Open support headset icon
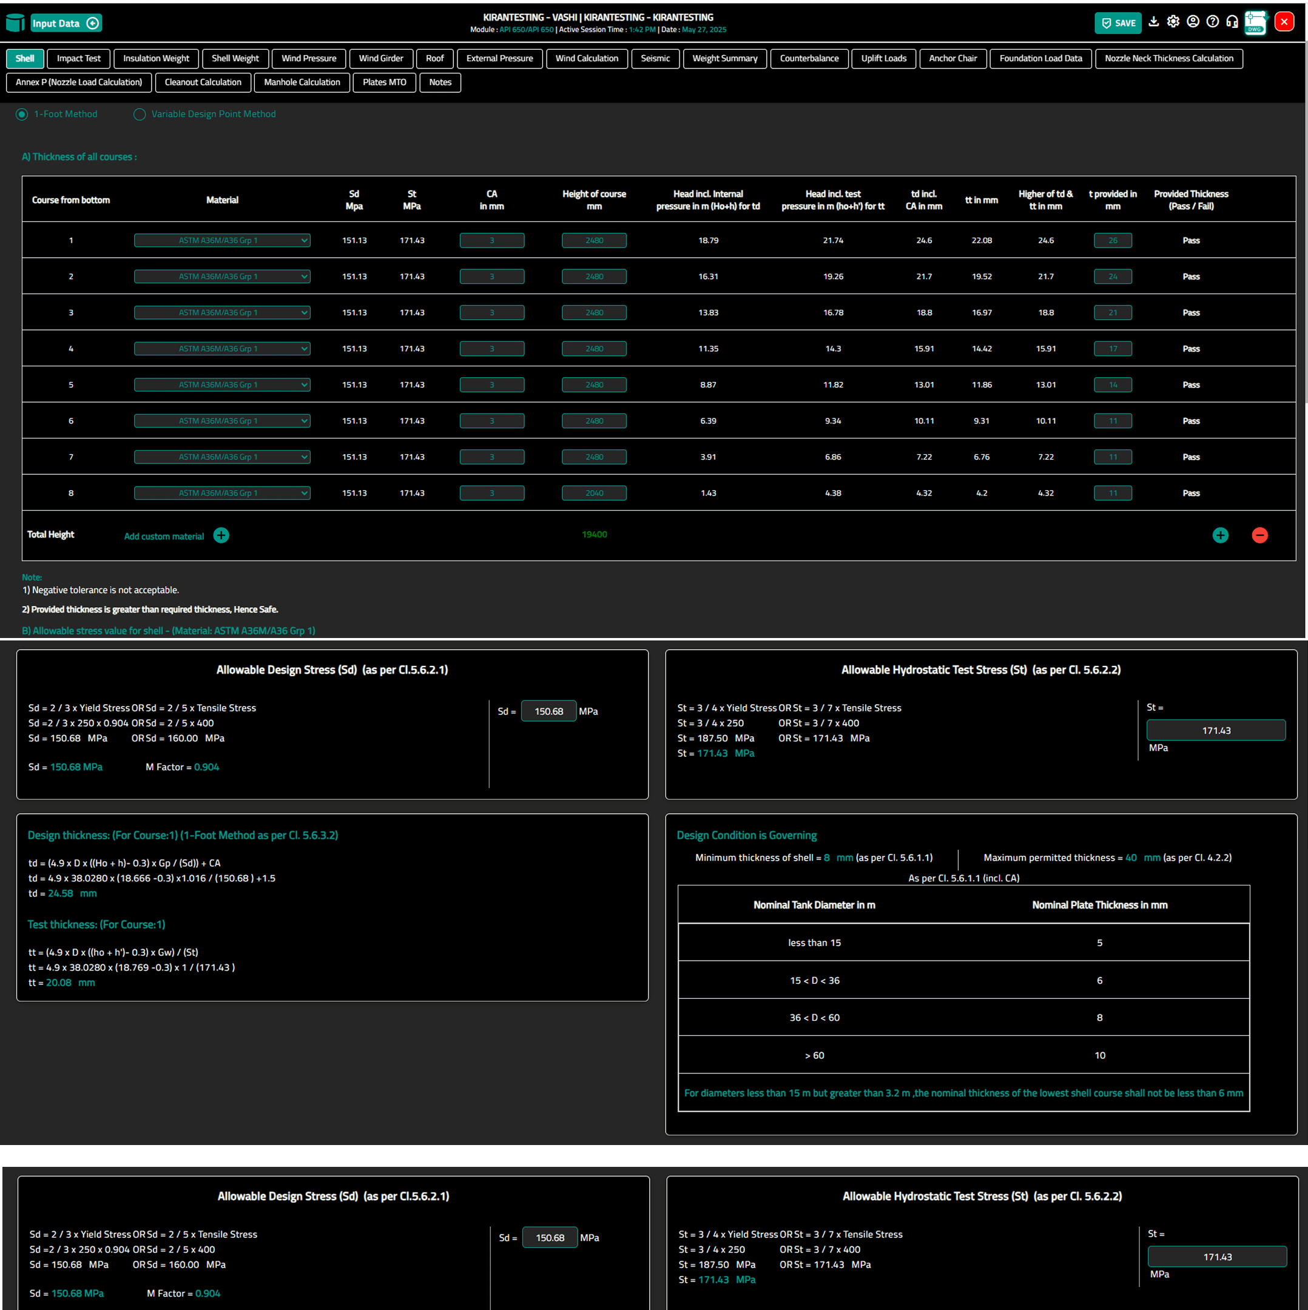 pyautogui.click(x=1232, y=22)
